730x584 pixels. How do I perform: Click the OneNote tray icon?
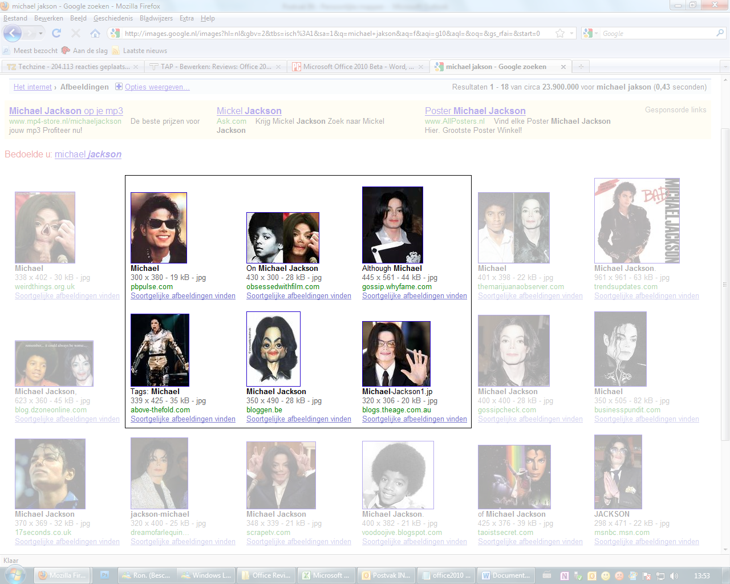click(565, 576)
